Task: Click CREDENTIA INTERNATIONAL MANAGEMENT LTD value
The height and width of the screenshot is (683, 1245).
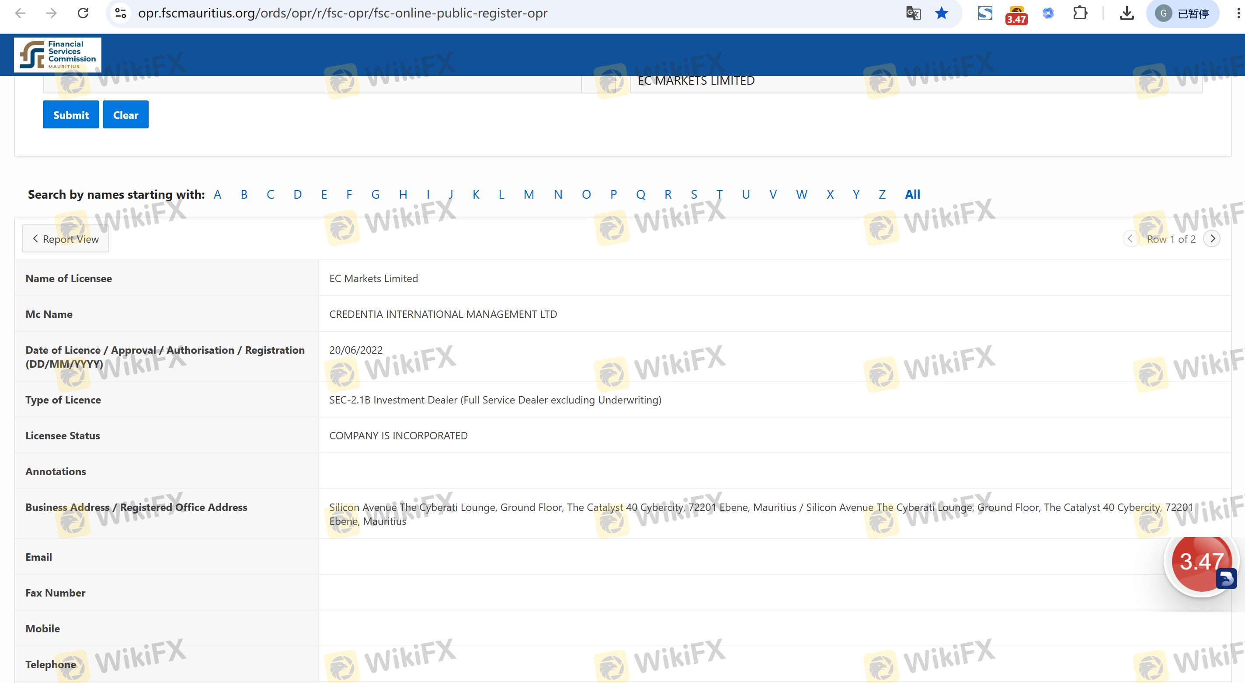Action: pos(443,314)
